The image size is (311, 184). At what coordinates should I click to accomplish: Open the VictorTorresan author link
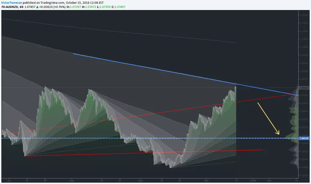[x=11, y=3]
